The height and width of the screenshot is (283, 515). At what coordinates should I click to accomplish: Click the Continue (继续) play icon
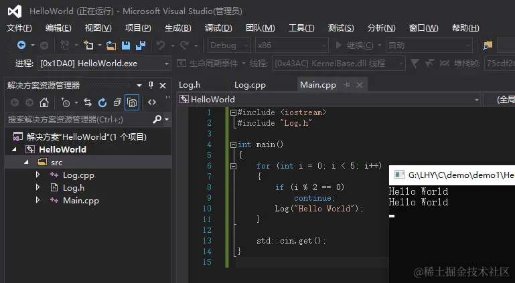(x=338, y=45)
